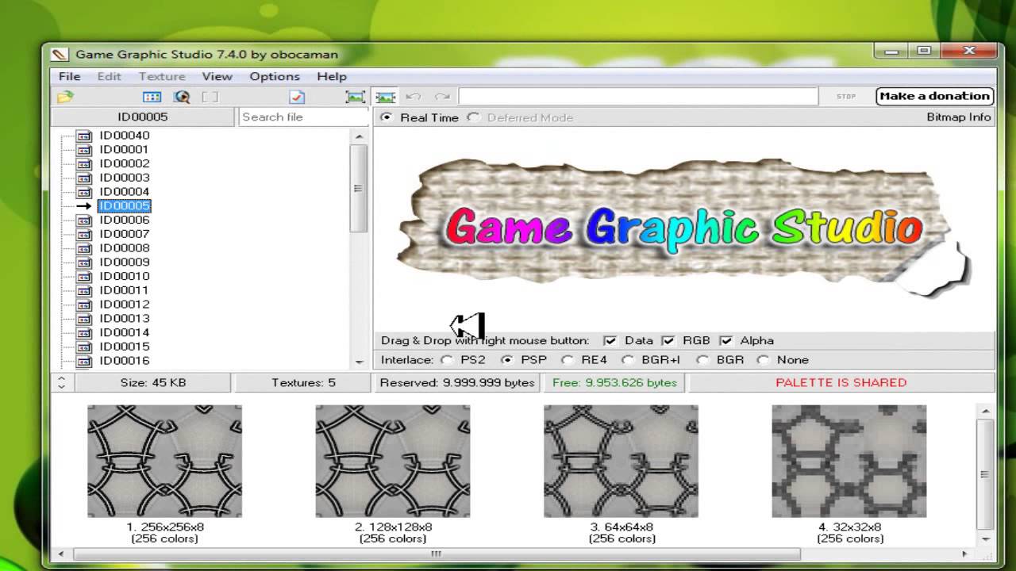Click the magnifier search icon in toolbar
1016x571 pixels.
coord(182,97)
